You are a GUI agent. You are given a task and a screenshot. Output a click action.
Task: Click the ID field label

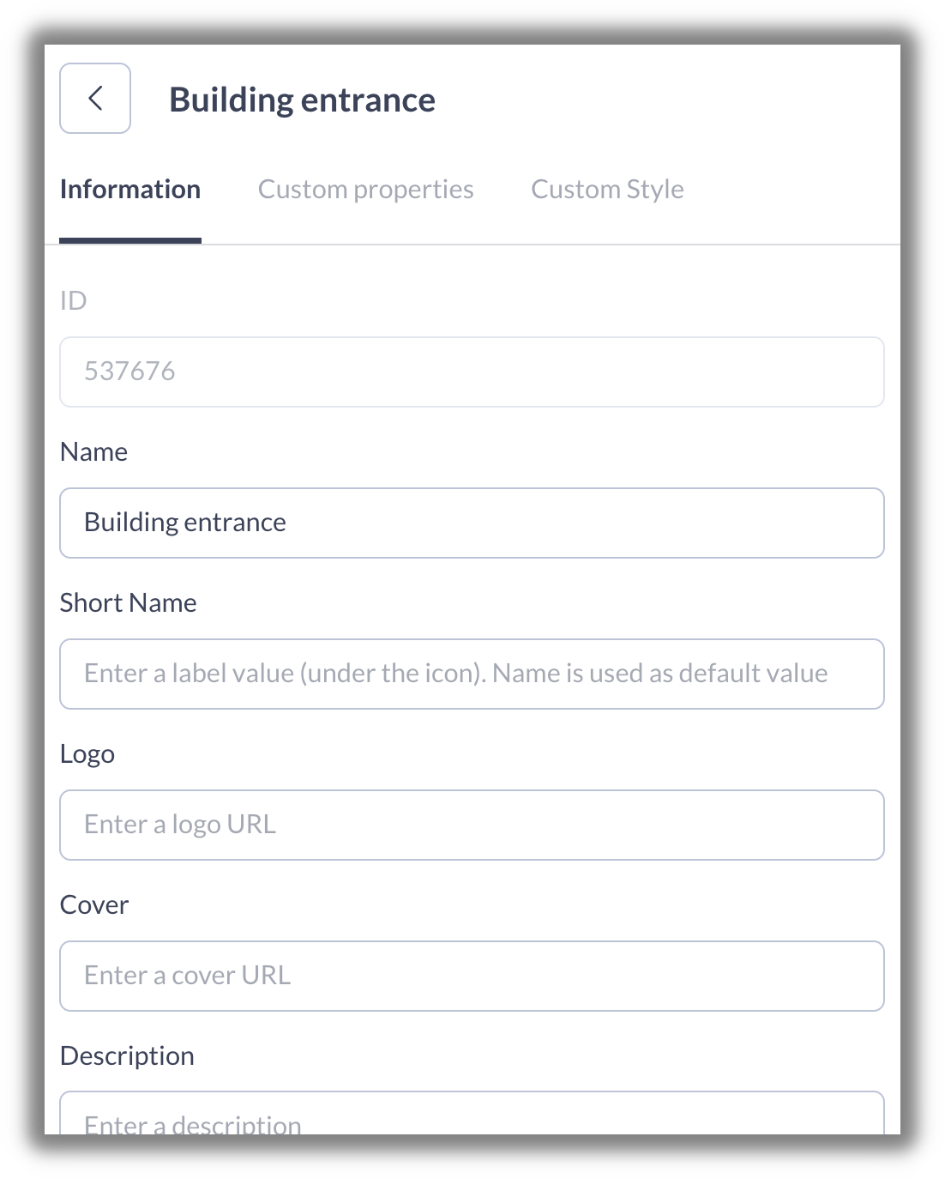[74, 301]
